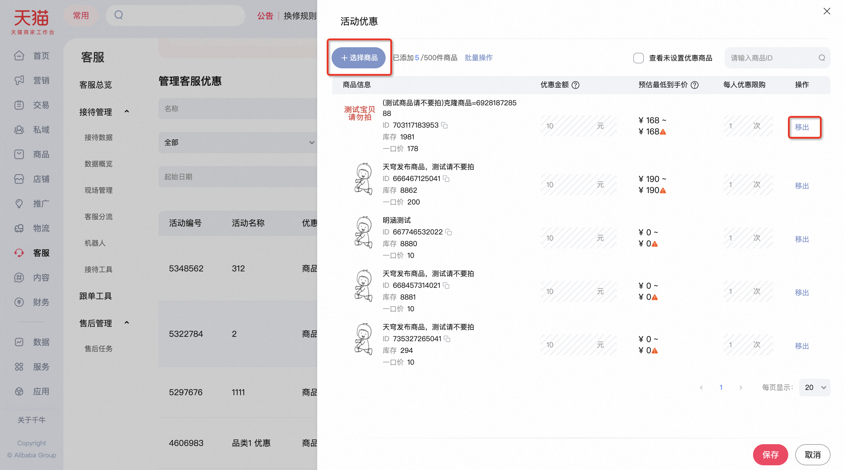
Task: Click the top search magnifier icon
Action: (x=119, y=15)
